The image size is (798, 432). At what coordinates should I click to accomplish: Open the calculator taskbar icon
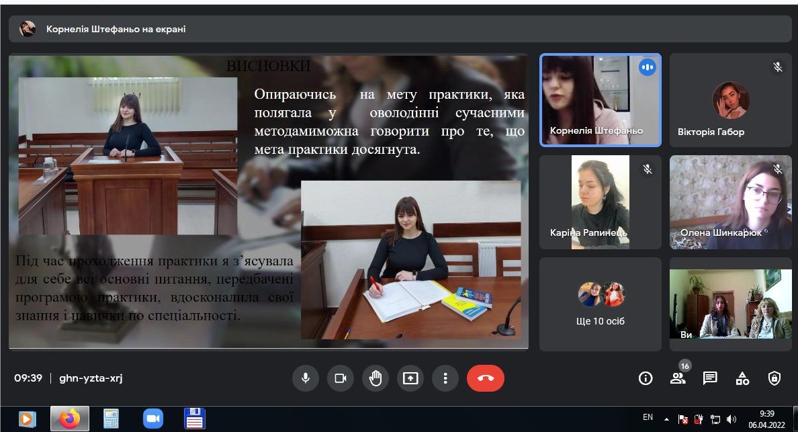(111, 419)
